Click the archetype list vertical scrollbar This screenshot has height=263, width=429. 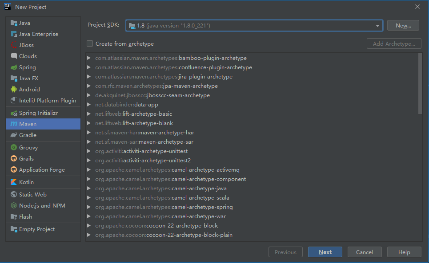pos(420,83)
